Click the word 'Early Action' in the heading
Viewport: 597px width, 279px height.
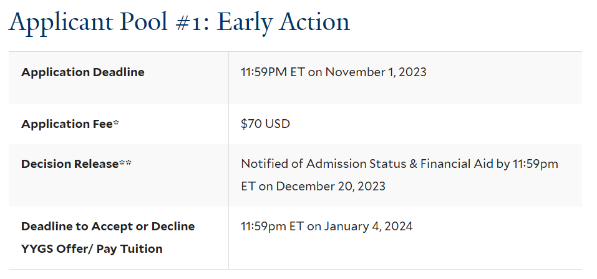[x=283, y=22]
